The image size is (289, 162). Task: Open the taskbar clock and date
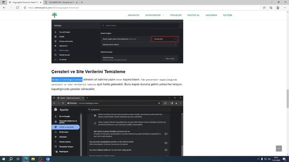(x=276, y=159)
